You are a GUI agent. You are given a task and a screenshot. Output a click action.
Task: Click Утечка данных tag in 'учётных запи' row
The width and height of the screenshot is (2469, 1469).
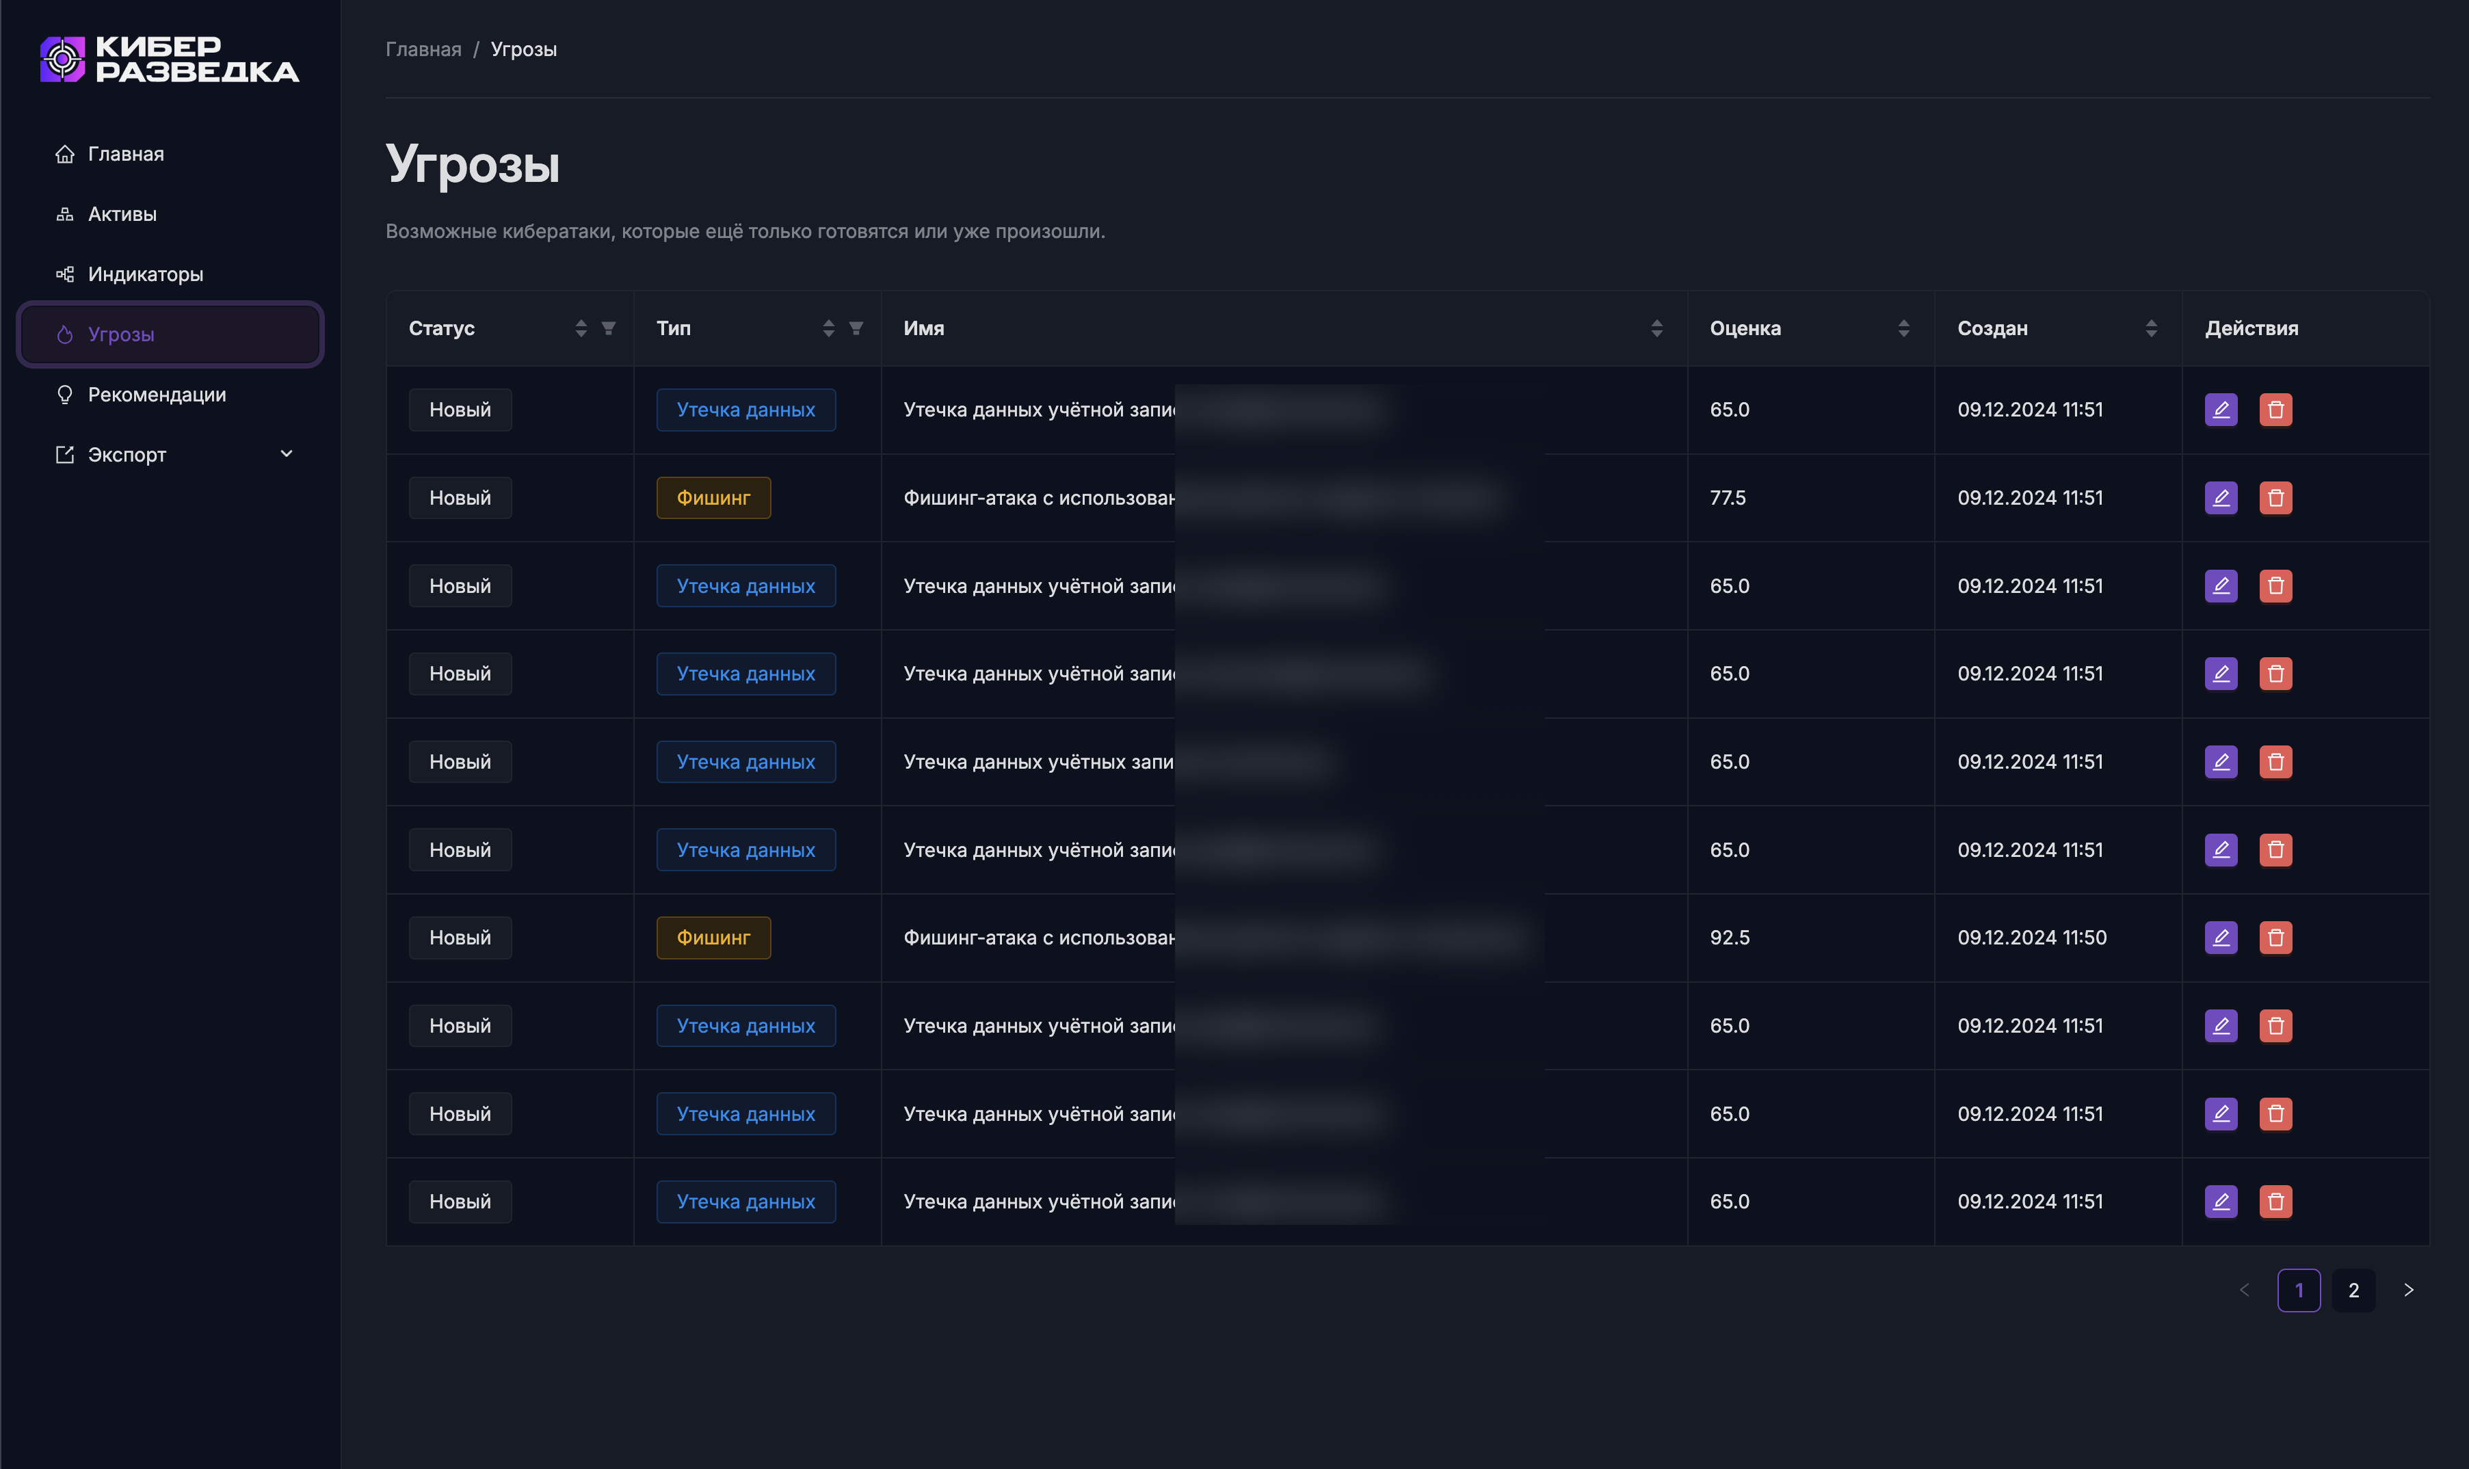point(745,763)
